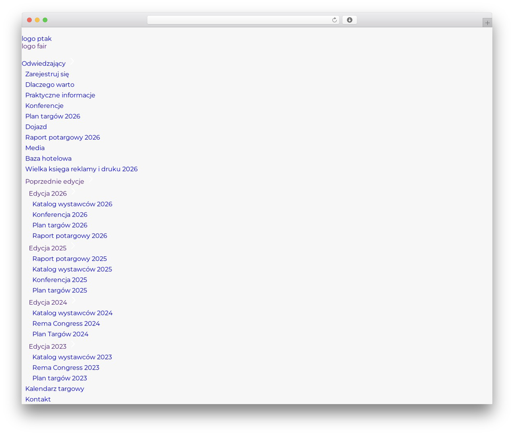Open the Edycja 2025 menu entry
The height and width of the screenshot is (435, 514).
coord(47,248)
